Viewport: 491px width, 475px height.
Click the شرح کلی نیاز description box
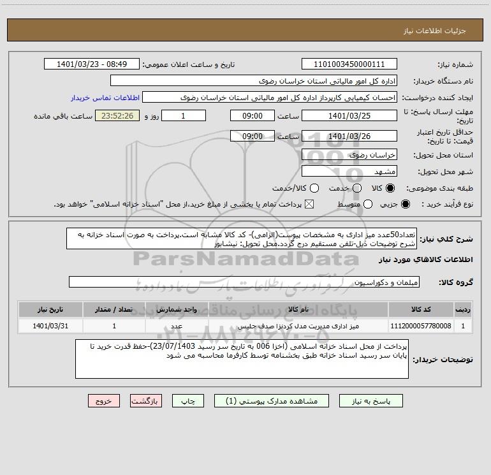(x=242, y=238)
